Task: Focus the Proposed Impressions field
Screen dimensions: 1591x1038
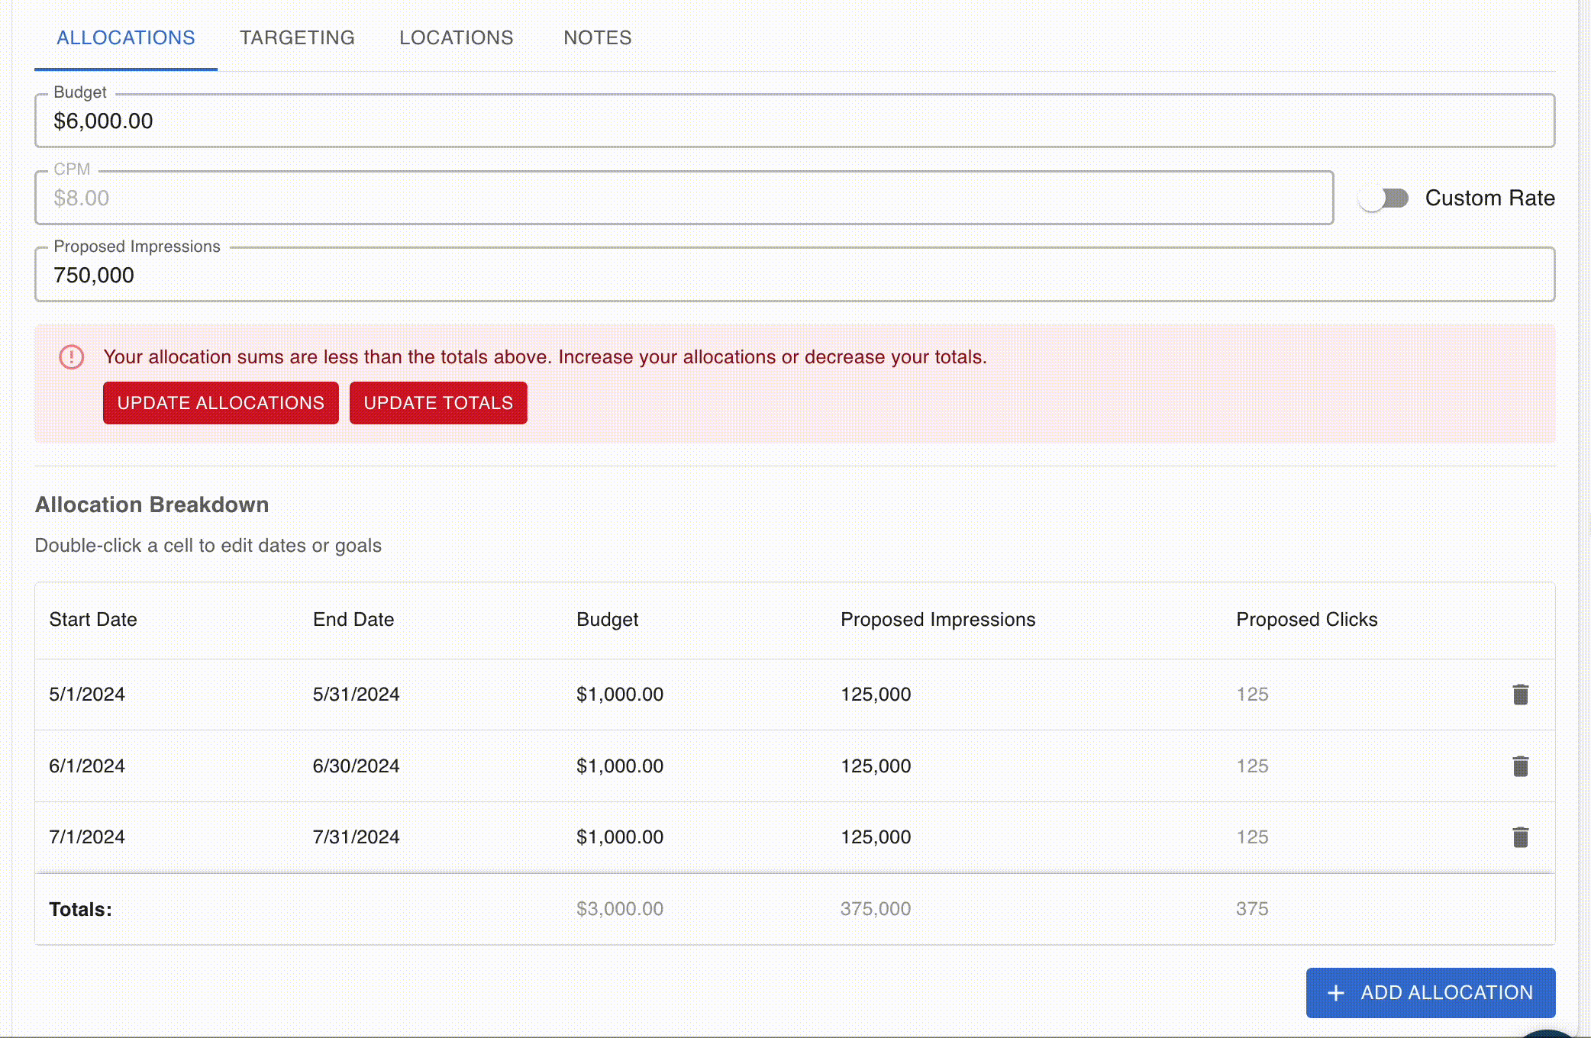Action: click(794, 275)
